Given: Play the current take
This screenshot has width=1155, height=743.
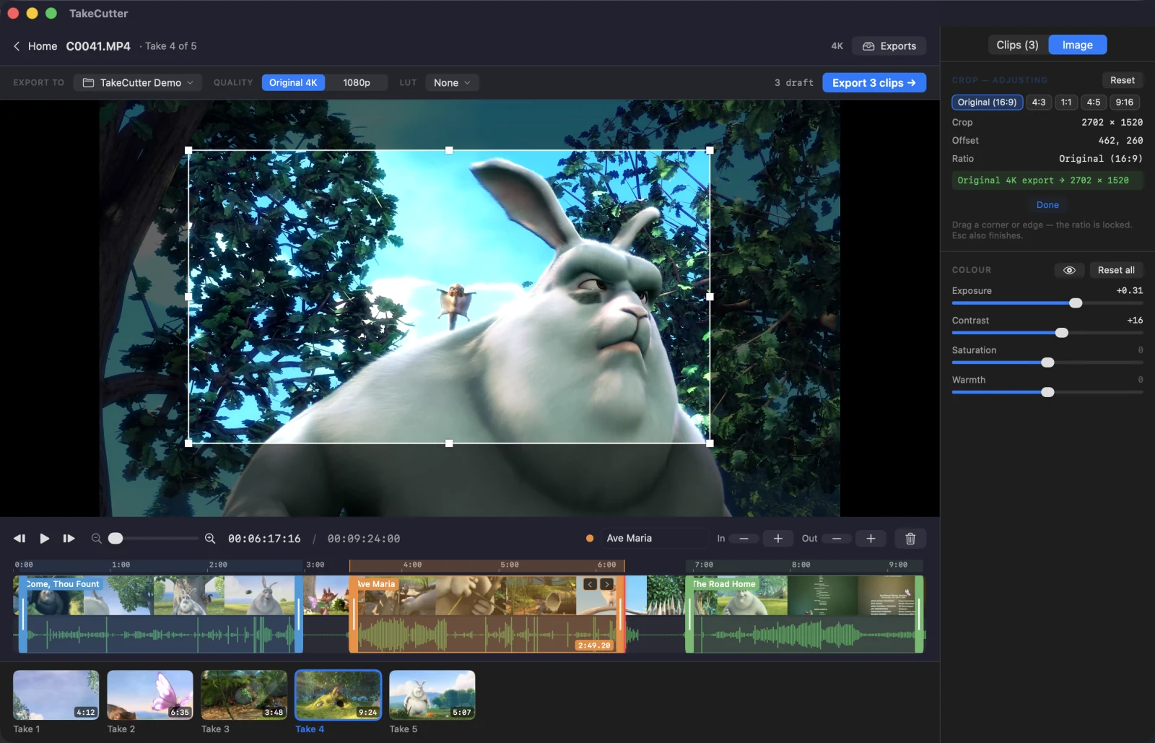Looking at the screenshot, I should (45, 539).
